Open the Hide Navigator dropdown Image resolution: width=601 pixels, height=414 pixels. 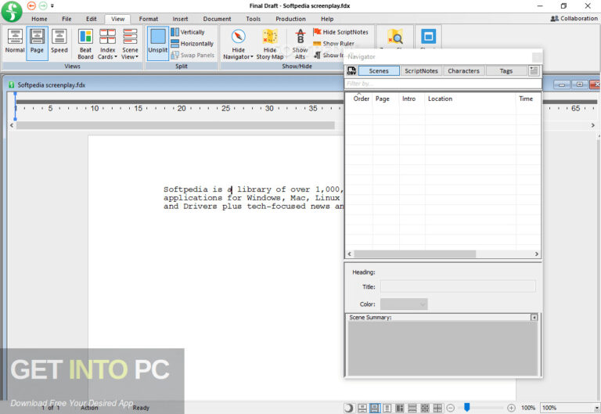click(238, 44)
